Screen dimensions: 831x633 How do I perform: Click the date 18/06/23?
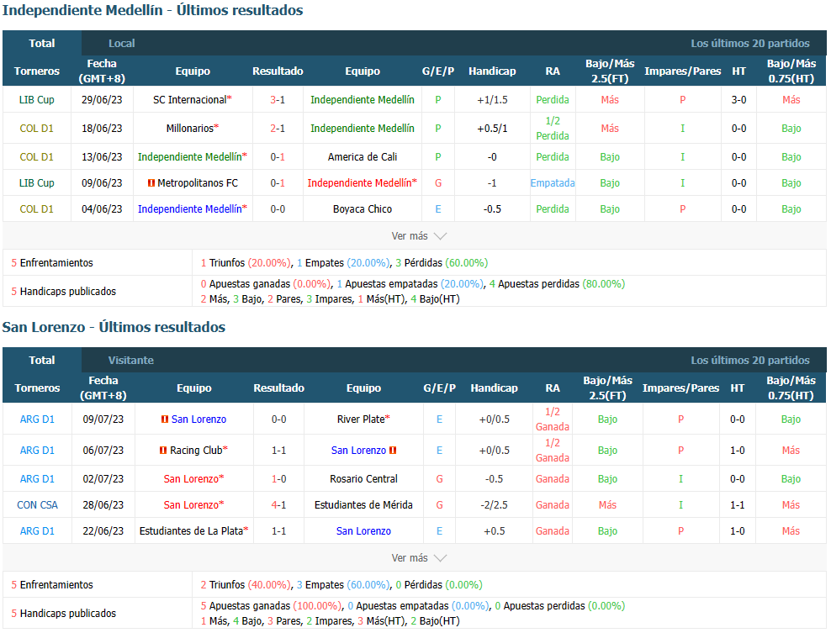(102, 129)
